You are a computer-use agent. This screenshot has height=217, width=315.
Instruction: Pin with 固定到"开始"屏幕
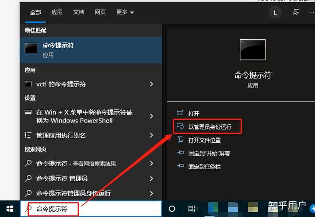pos(209,153)
